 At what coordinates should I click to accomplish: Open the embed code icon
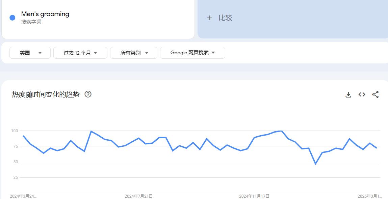362,94
